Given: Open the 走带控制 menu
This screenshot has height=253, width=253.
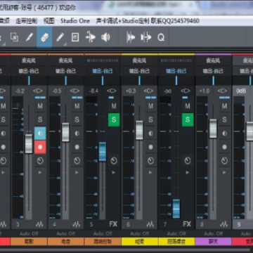Looking at the screenshot, I should (26, 21).
